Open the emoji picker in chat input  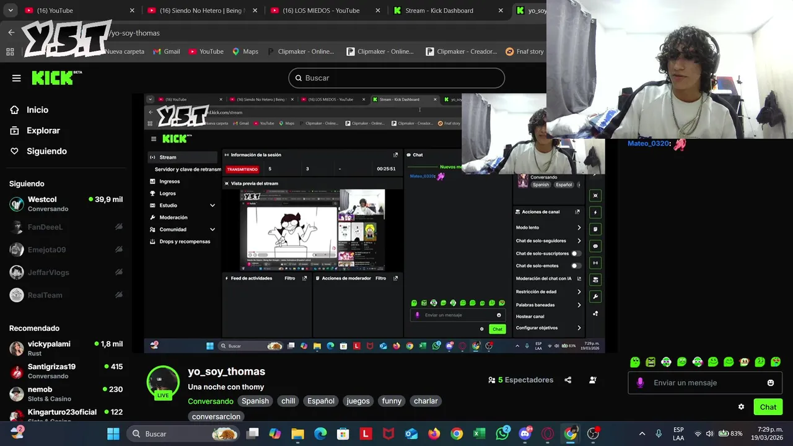point(771,383)
